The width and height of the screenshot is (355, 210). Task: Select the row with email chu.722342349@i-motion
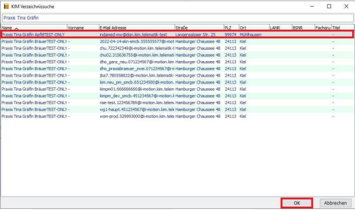coord(177,48)
